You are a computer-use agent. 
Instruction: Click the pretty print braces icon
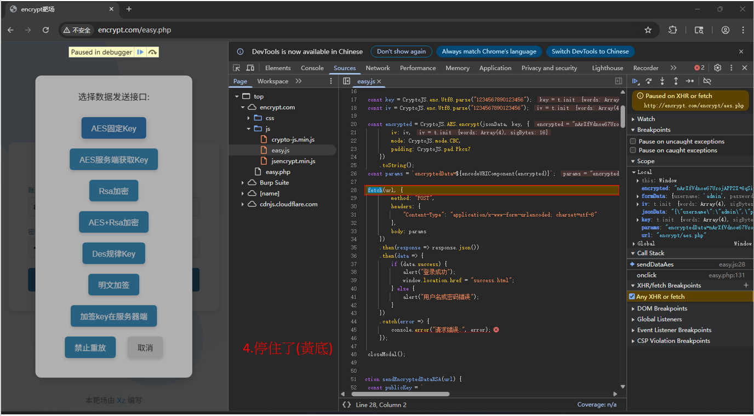[x=346, y=405]
